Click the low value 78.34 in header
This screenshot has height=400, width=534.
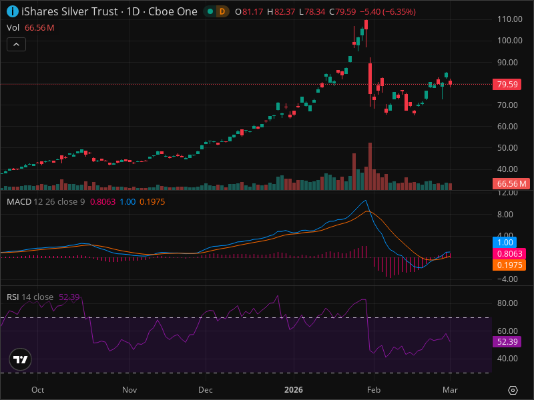(314, 12)
